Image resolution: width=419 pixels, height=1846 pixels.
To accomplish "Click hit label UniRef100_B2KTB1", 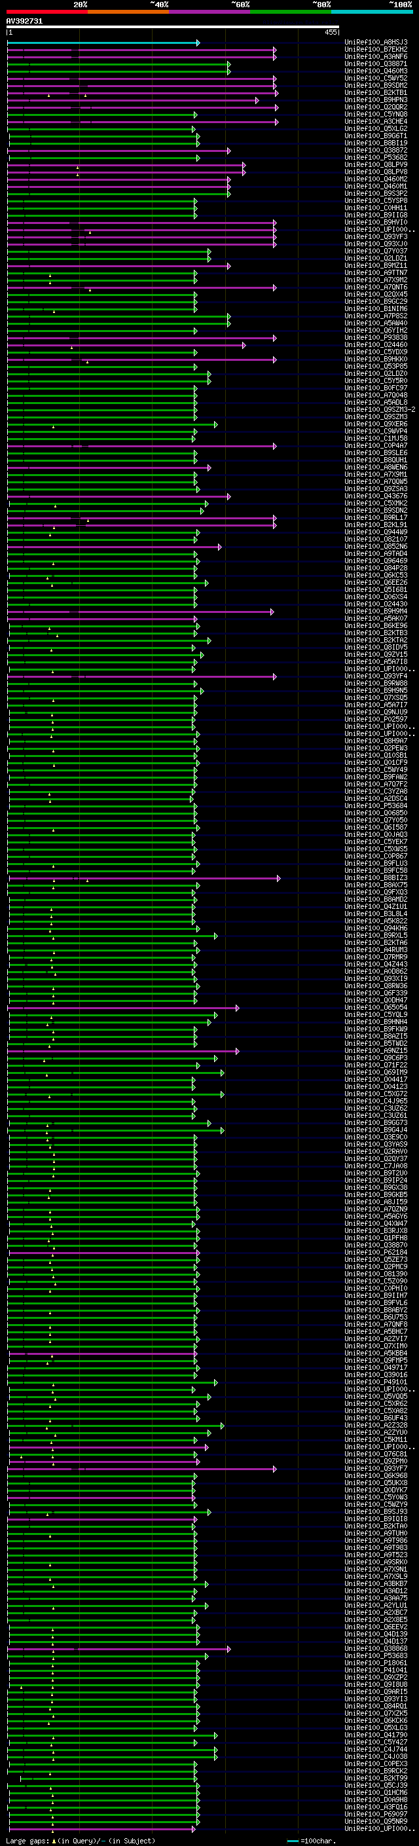I will click(x=376, y=92).
